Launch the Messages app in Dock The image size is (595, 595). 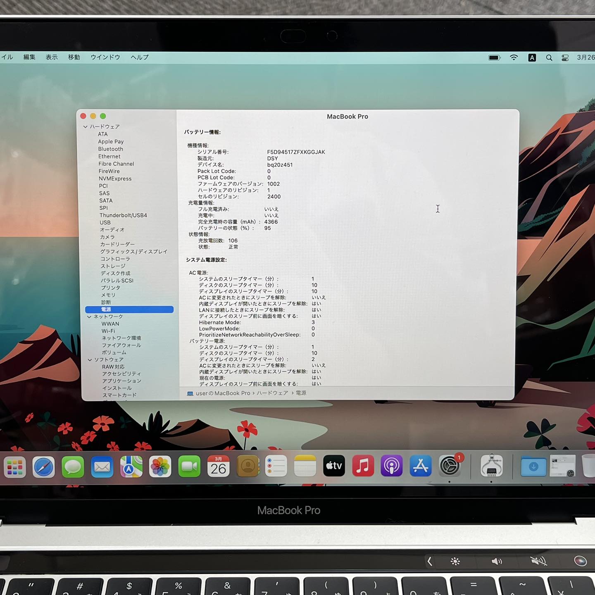point(73,467)
